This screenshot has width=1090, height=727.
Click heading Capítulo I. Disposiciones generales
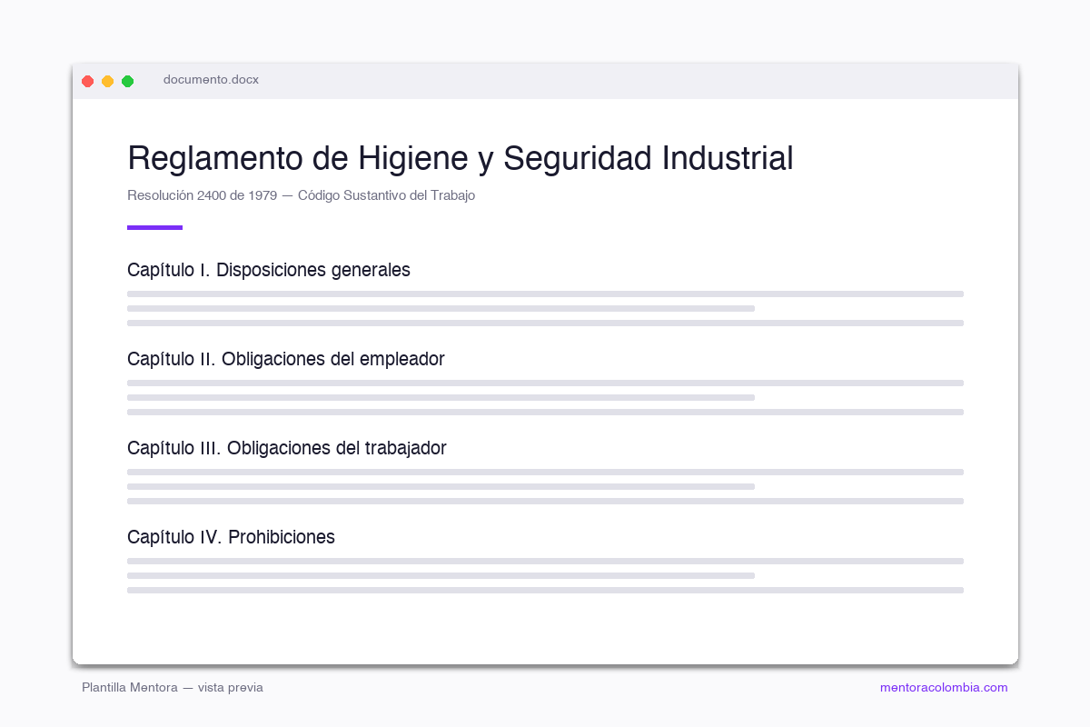269,270
